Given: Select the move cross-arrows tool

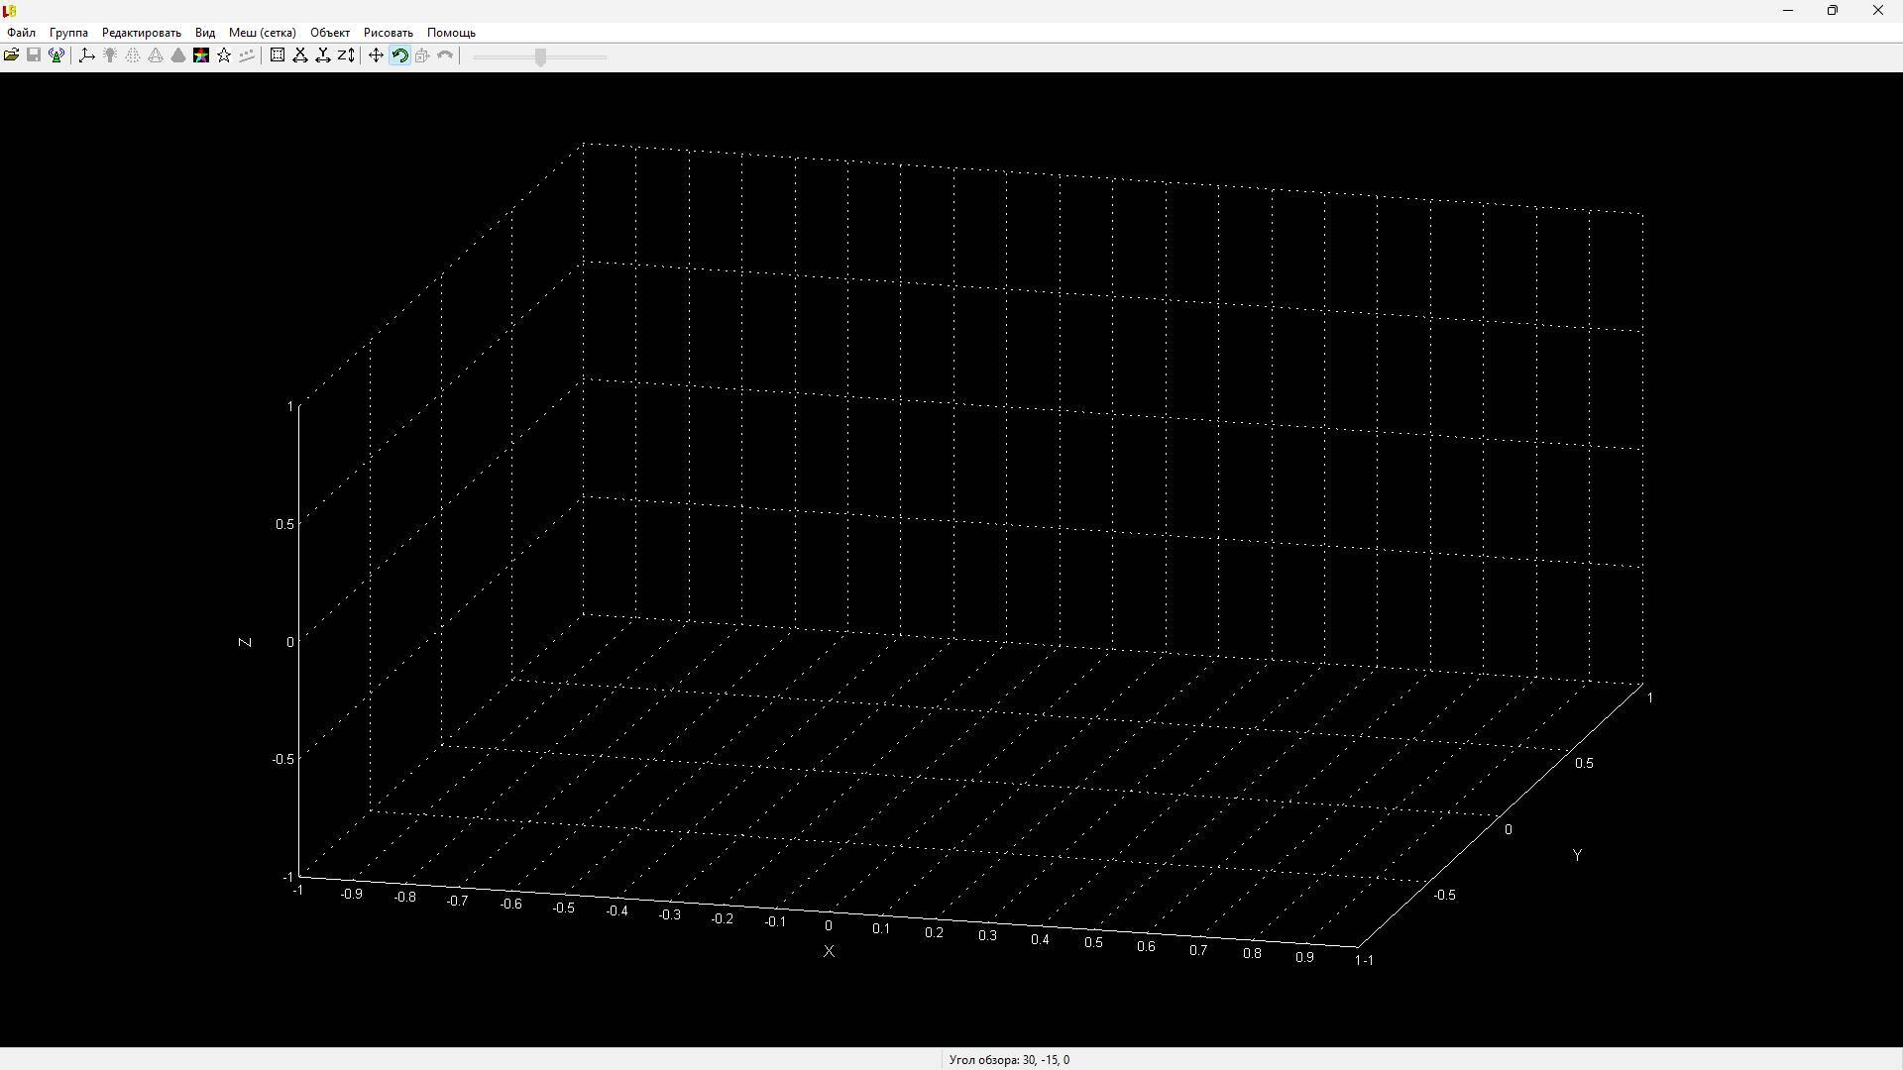Looking at the screenshot, I should [x=376, y=55].
